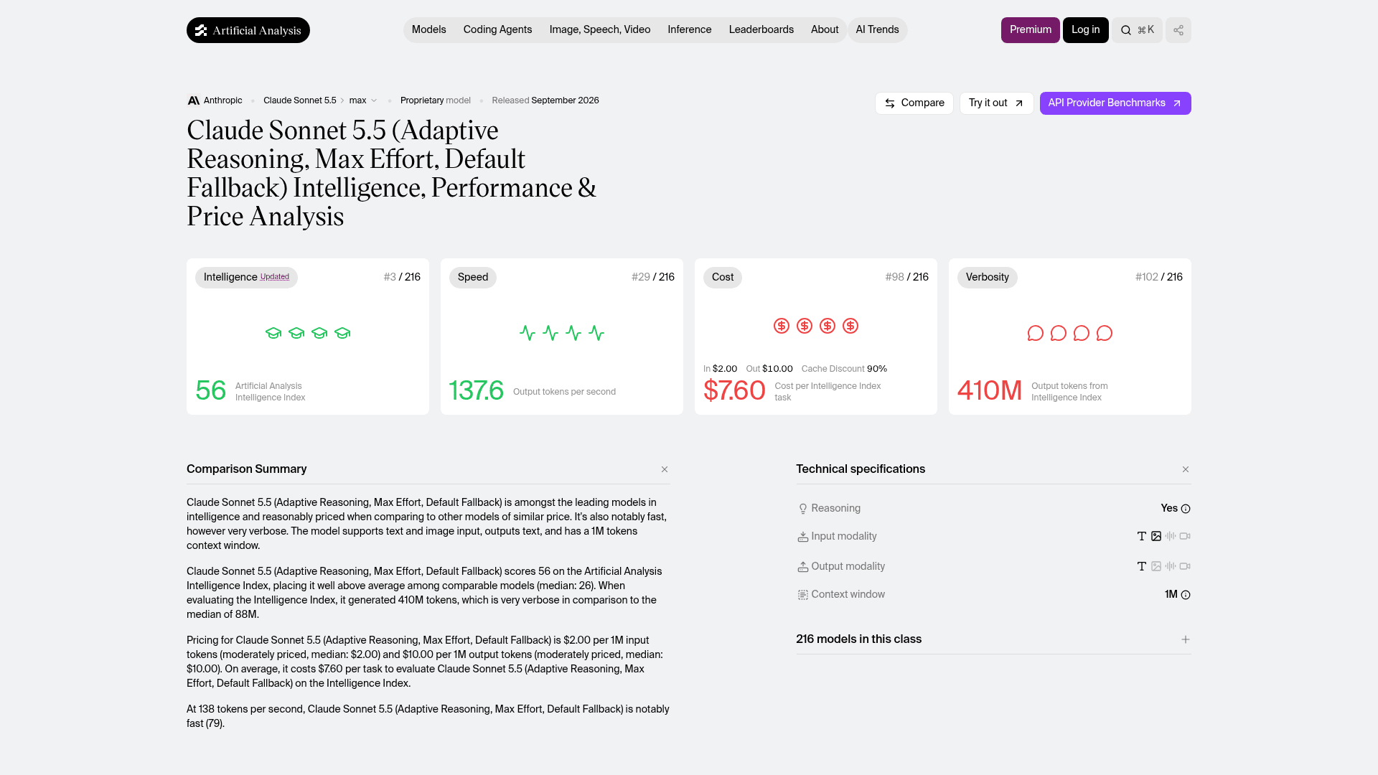Click the first dollar coin Cost icon
Image resolution: width=1378 pixels, height=775 pixels.
pyautogui.click(x=782, y=326)
